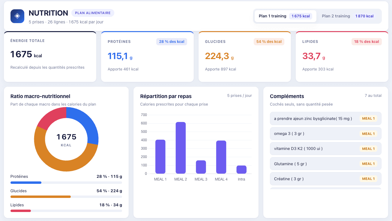The height and width of the screenshot is (221, 392).
Task: Click the MEAL 1 bar in the chart
Action: (x=160, y=157)
